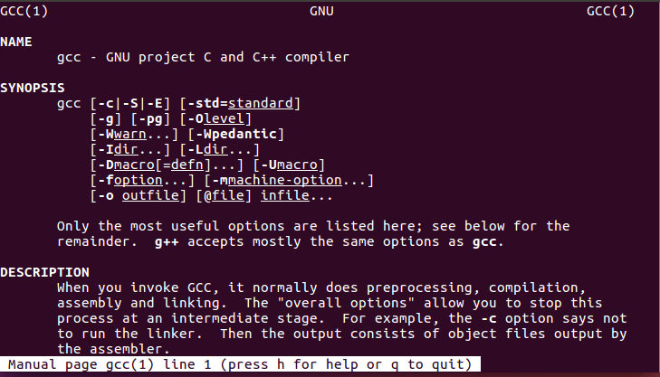The width and height of the screenshot is (660, 377).
Task: Click the underlined 'infile' argument
Action: coord(285,195)
